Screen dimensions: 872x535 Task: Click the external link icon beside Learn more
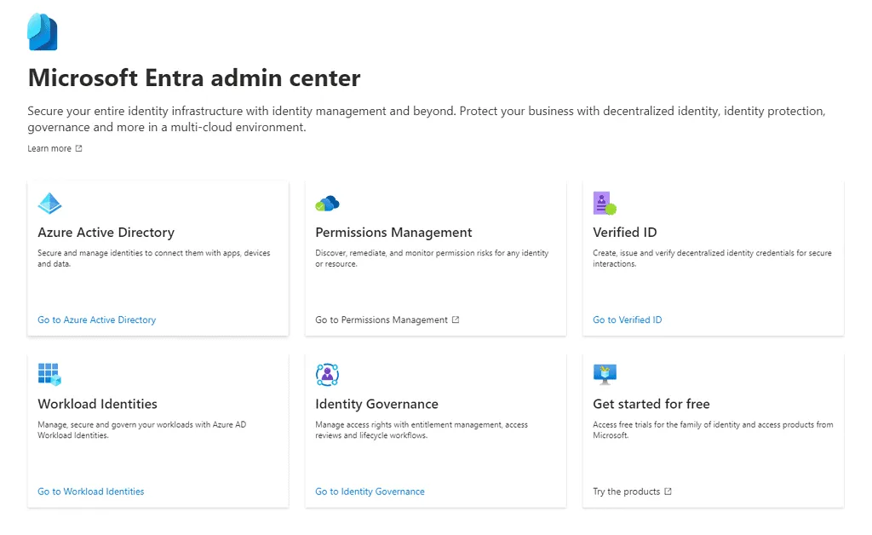78,148
